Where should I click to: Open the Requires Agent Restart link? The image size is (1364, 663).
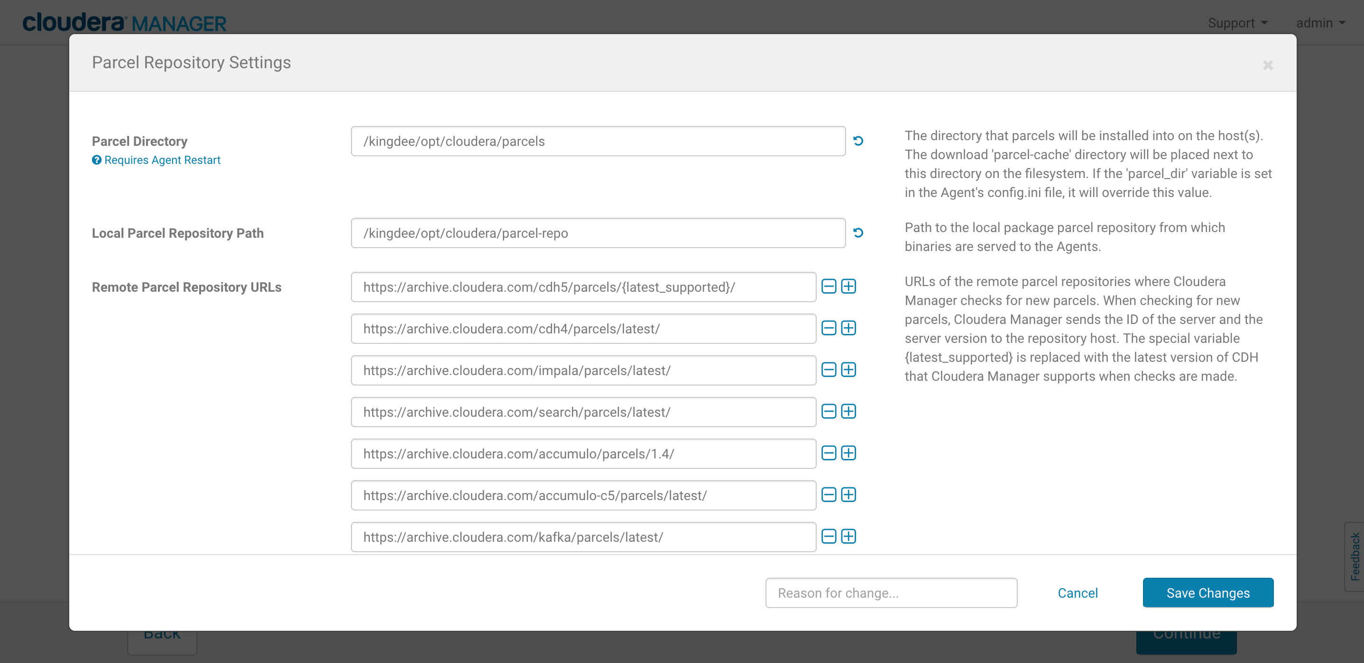coord(162,160)
